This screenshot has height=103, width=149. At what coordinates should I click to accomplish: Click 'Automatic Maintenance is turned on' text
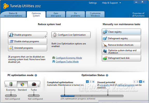pyautogui.click(x=66, y=85)
